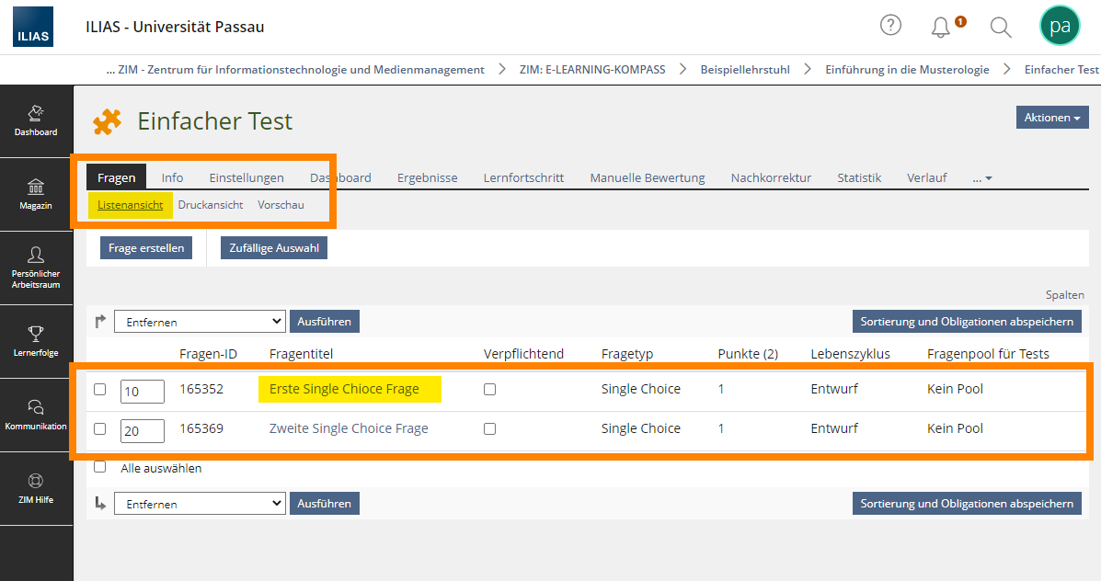Switch to the Einstellungen tab

247,177
